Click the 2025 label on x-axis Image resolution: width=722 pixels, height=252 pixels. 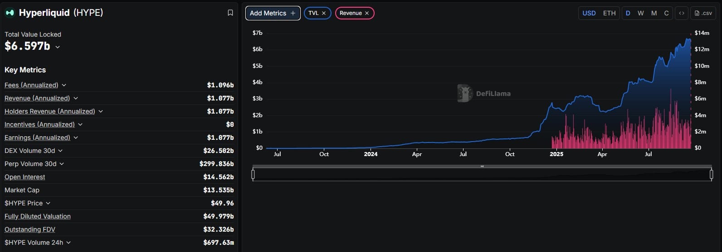556,154
